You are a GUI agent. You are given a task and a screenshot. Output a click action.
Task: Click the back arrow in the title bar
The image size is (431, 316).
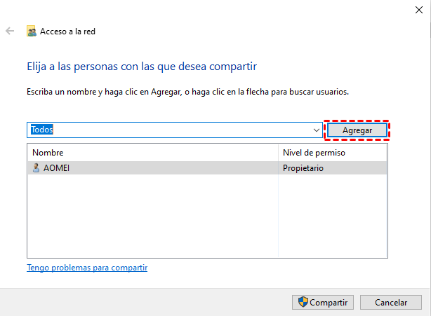pyautogui.click(x=10, y=32)
